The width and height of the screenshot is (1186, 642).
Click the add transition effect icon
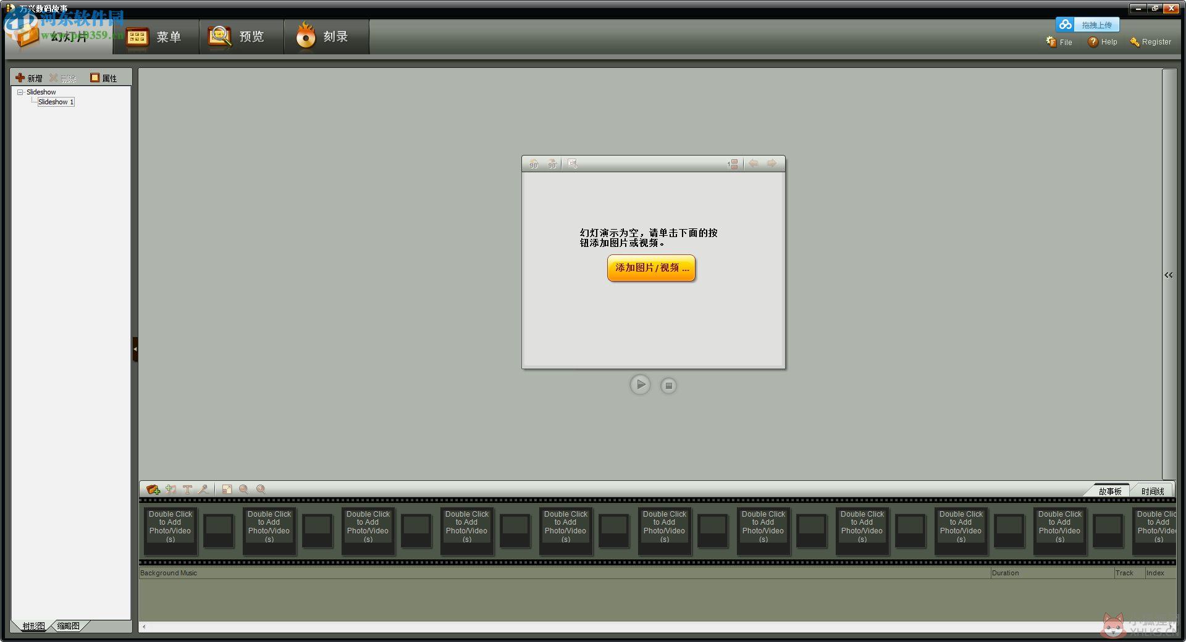coord(171,490)
